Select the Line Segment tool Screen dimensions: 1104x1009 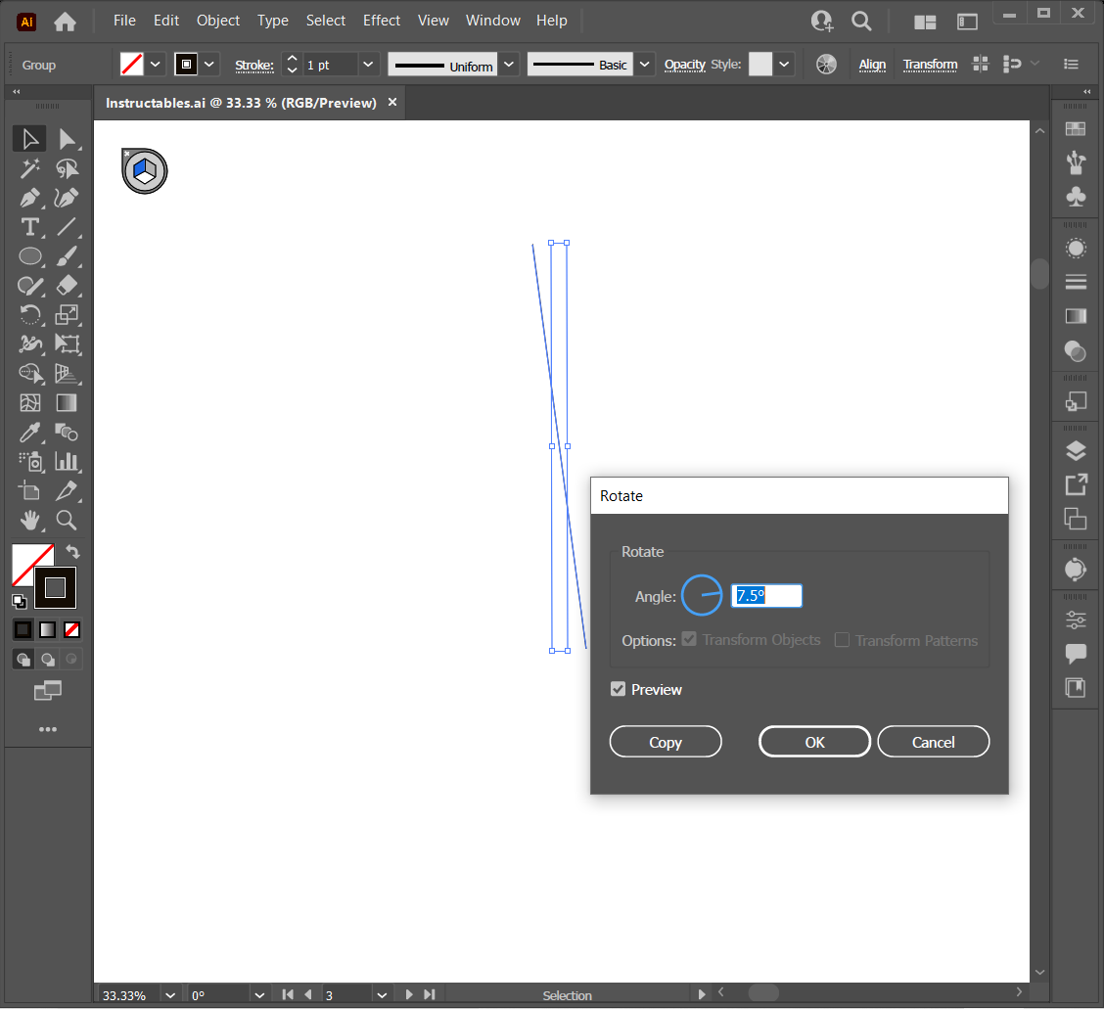(x=67, y=227)
